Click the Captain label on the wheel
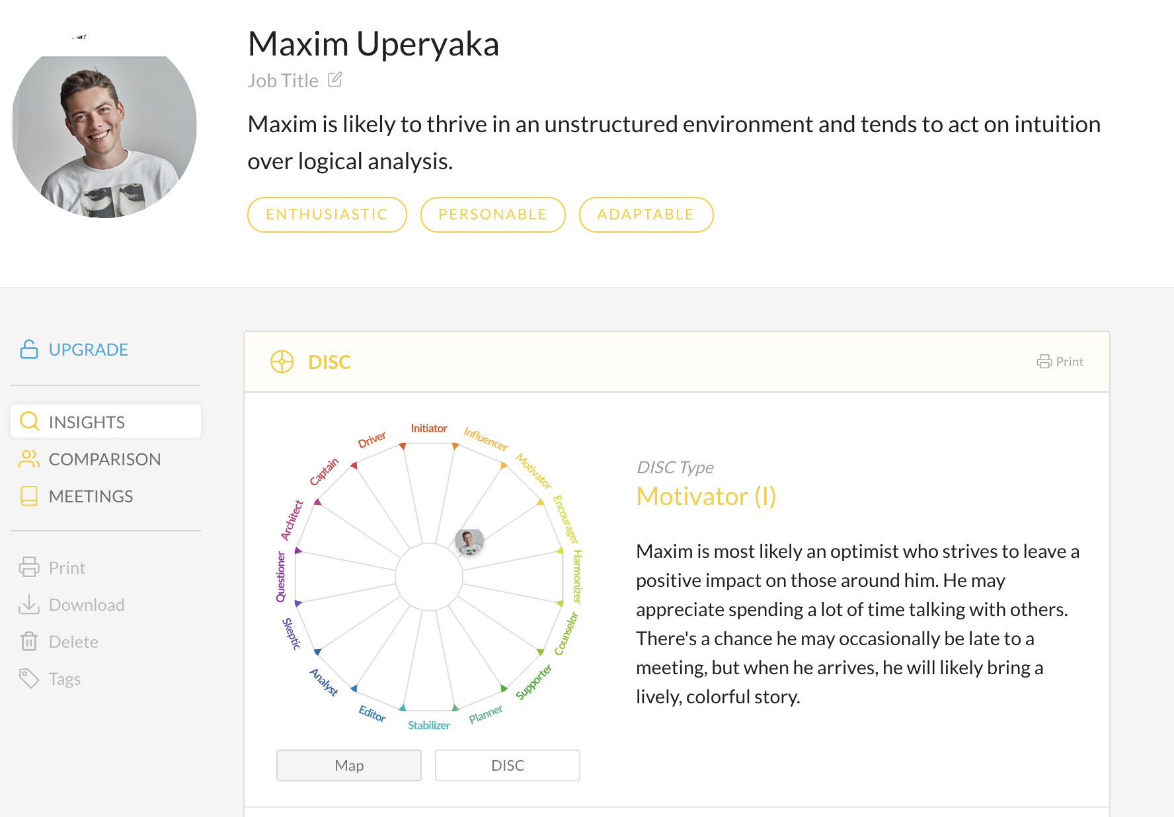Screen dimensions: 1174x817 325,472
